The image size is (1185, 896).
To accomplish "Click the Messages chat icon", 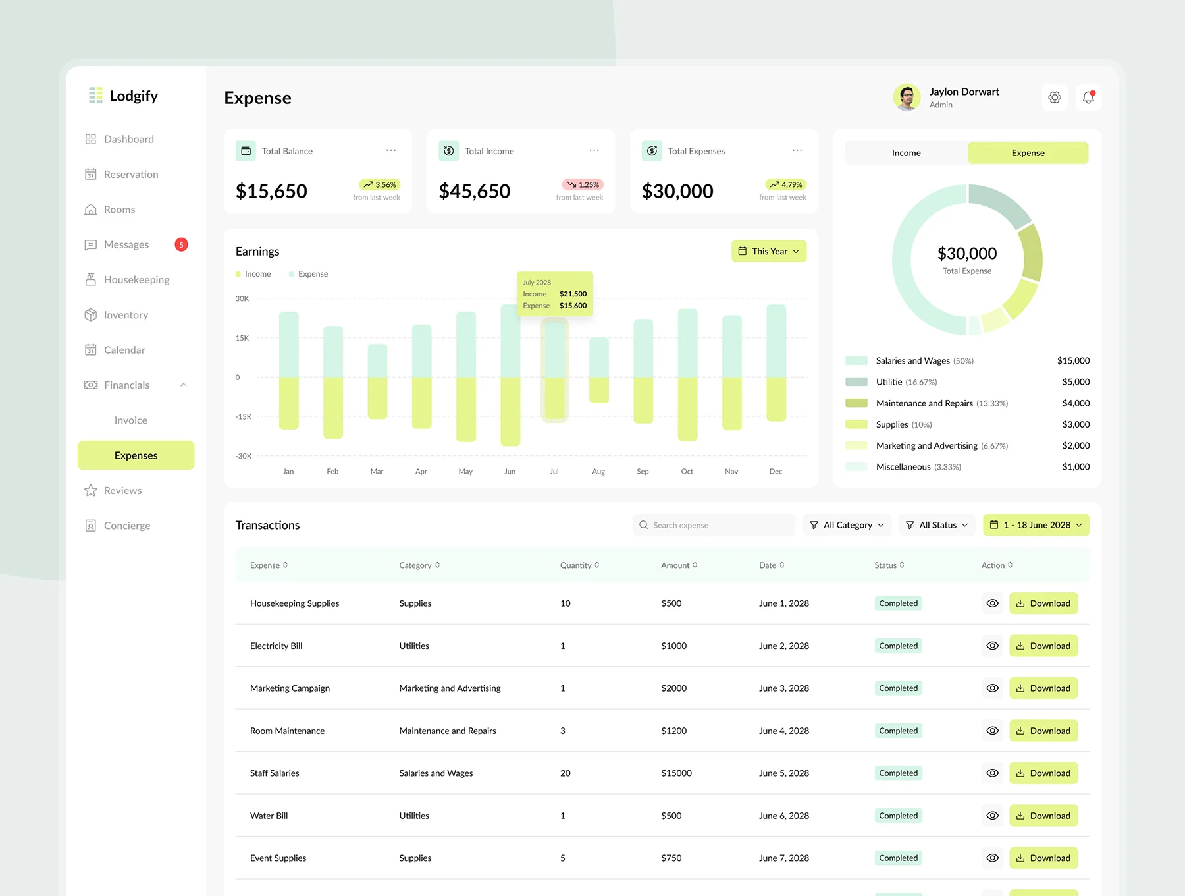I will click(91, 244).
